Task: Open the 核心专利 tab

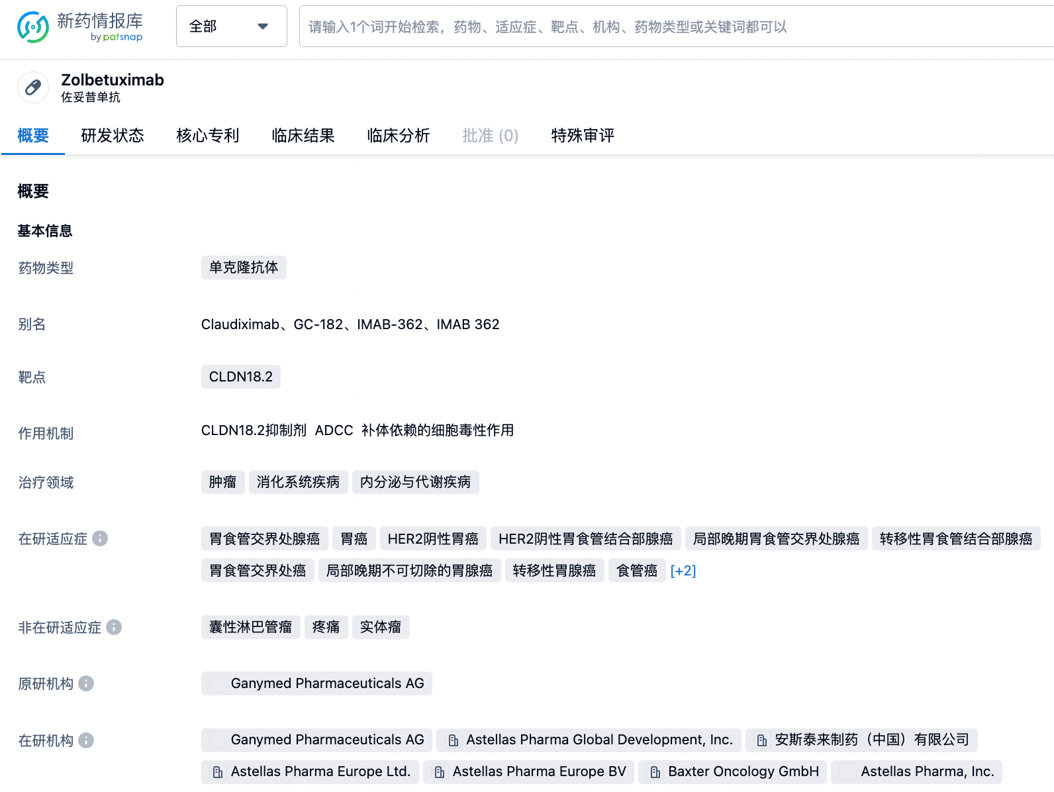Action: 208,136
